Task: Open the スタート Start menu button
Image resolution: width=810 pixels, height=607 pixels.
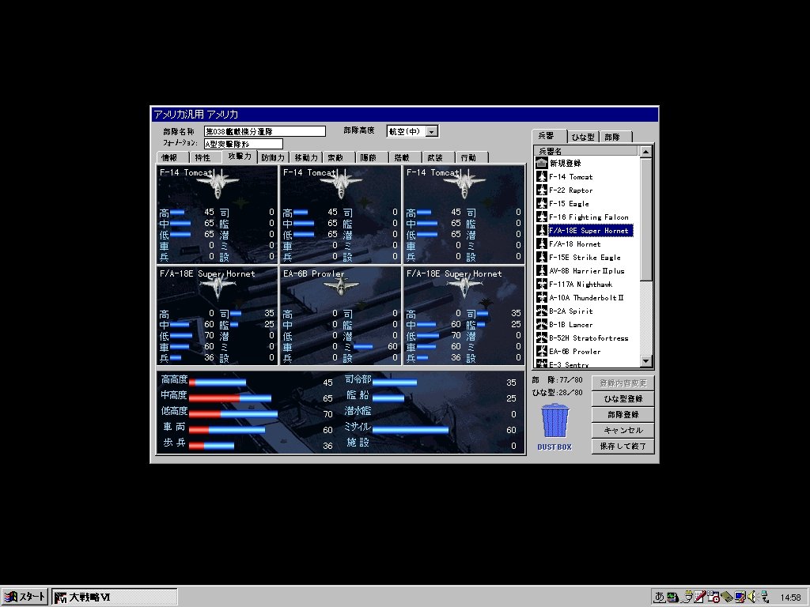Action: tap(25, 597)
